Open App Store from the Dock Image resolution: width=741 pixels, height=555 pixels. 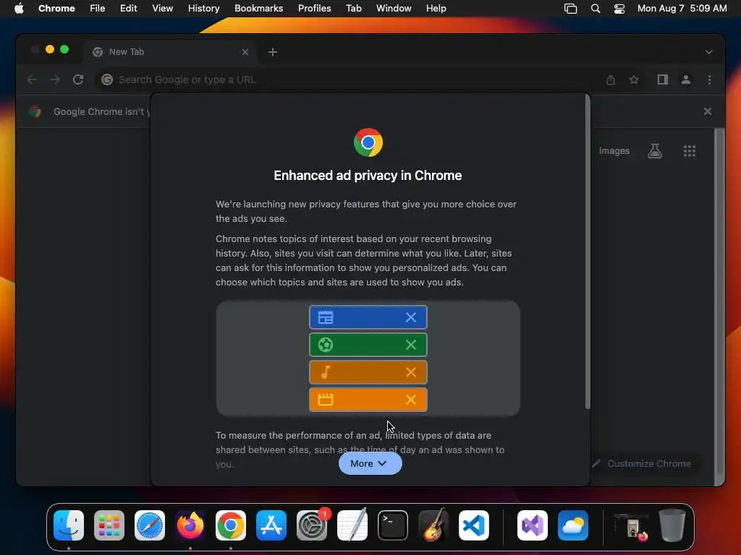(x=271, y=525)
